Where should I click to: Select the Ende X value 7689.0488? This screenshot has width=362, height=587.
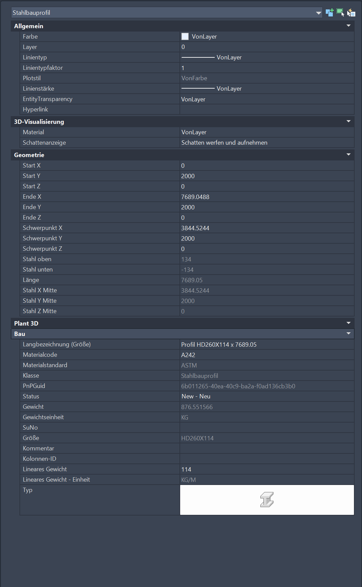point(195,197)
